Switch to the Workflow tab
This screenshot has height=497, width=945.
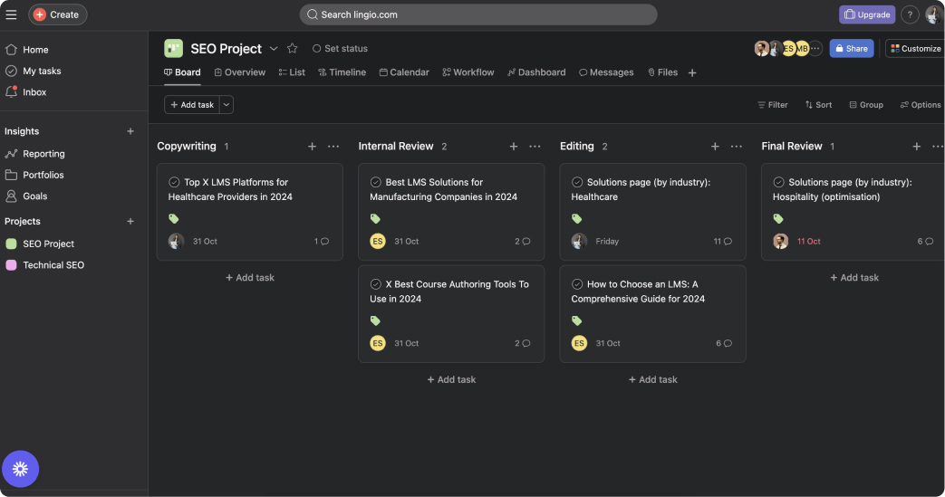(x=468, y=72)
